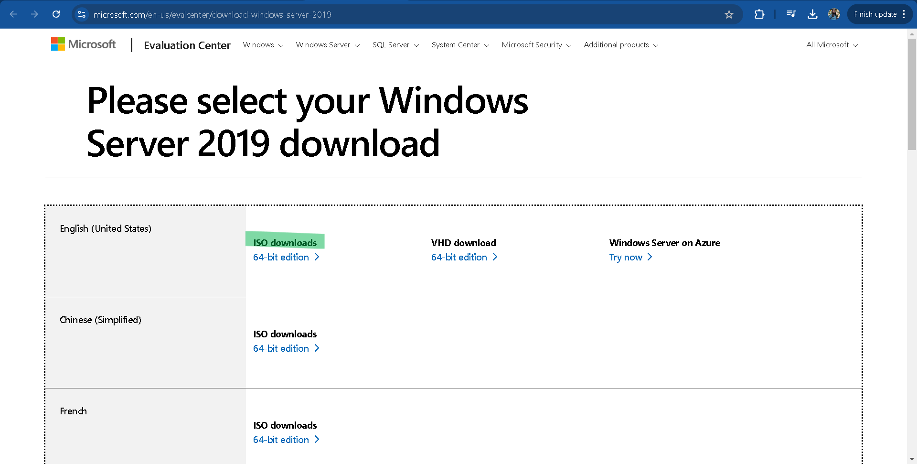Screen dimensions: 917x464
Task: View site information icon in address bar
Action: pos(82,14)
